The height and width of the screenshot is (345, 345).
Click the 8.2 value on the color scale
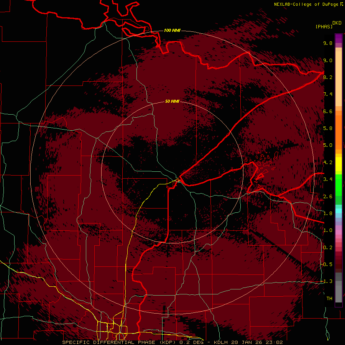[328, 77]
